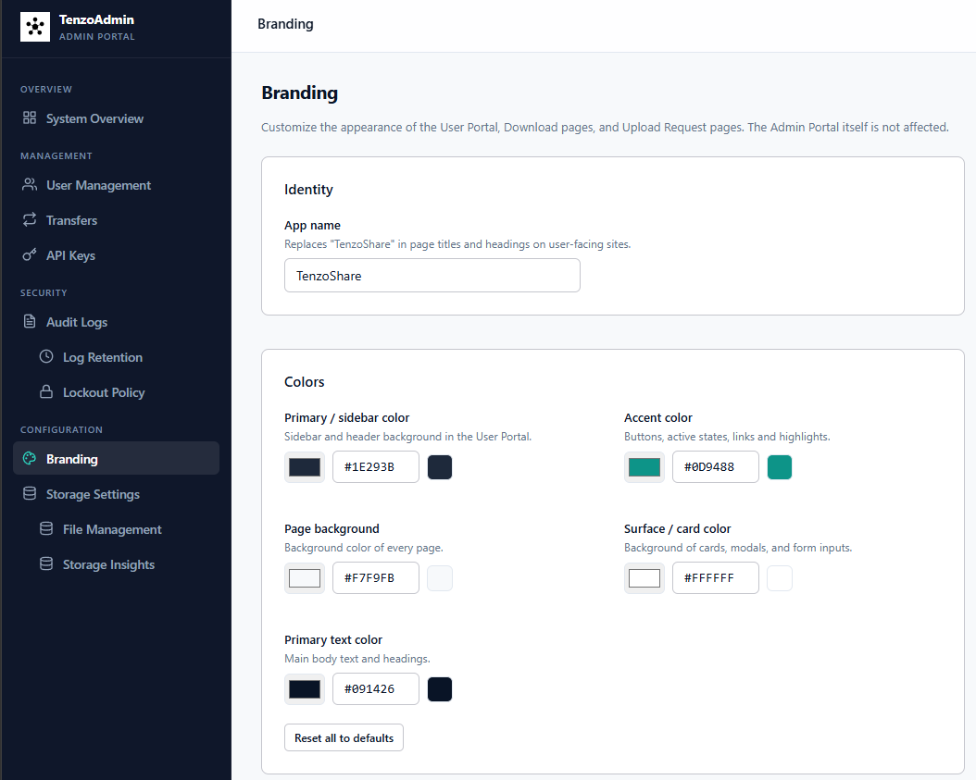Click the File Management database icon
The width and height of the screenshot is (976, 780).
coord(46,528)
